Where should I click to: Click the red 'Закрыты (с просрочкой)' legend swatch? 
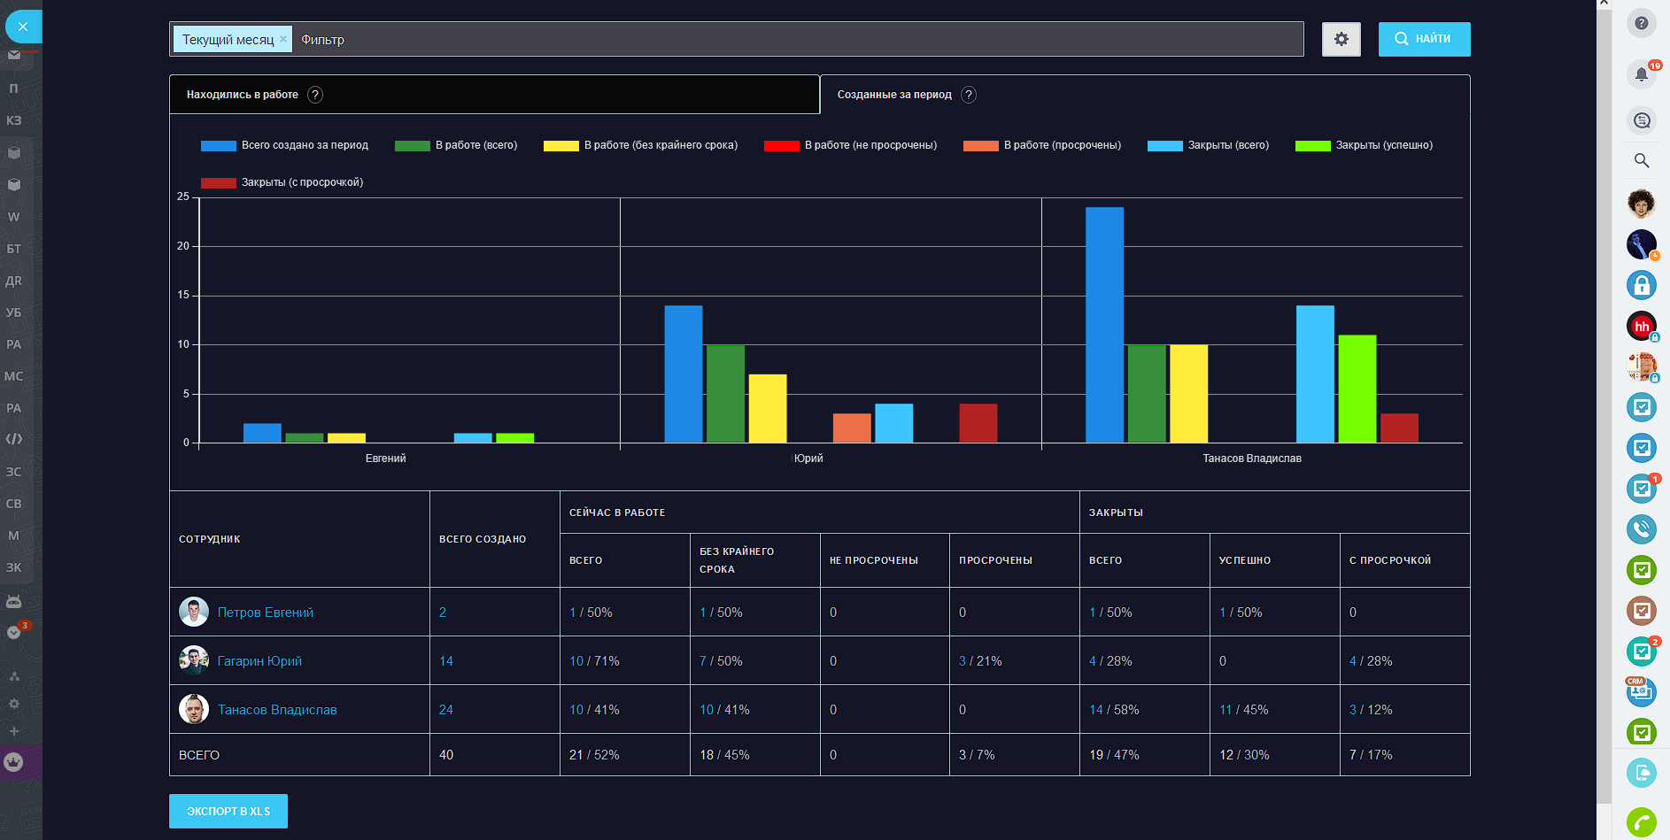(218, 182)
